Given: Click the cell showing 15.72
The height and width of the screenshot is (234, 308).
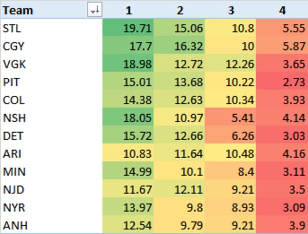Looking at the screenshot, I should 128,135.
